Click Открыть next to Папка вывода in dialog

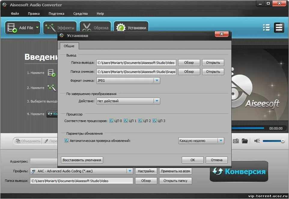(213, 63)
